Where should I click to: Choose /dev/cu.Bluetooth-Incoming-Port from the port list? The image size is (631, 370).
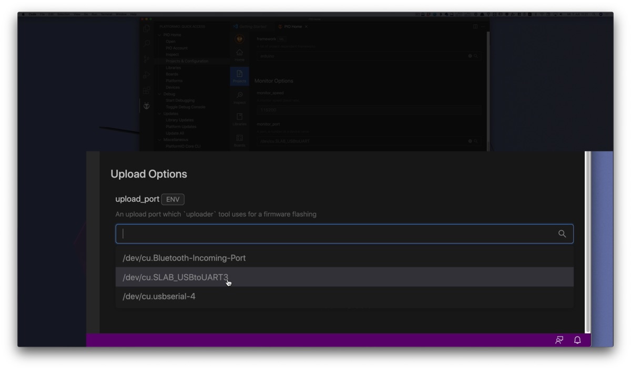(344, 258)
